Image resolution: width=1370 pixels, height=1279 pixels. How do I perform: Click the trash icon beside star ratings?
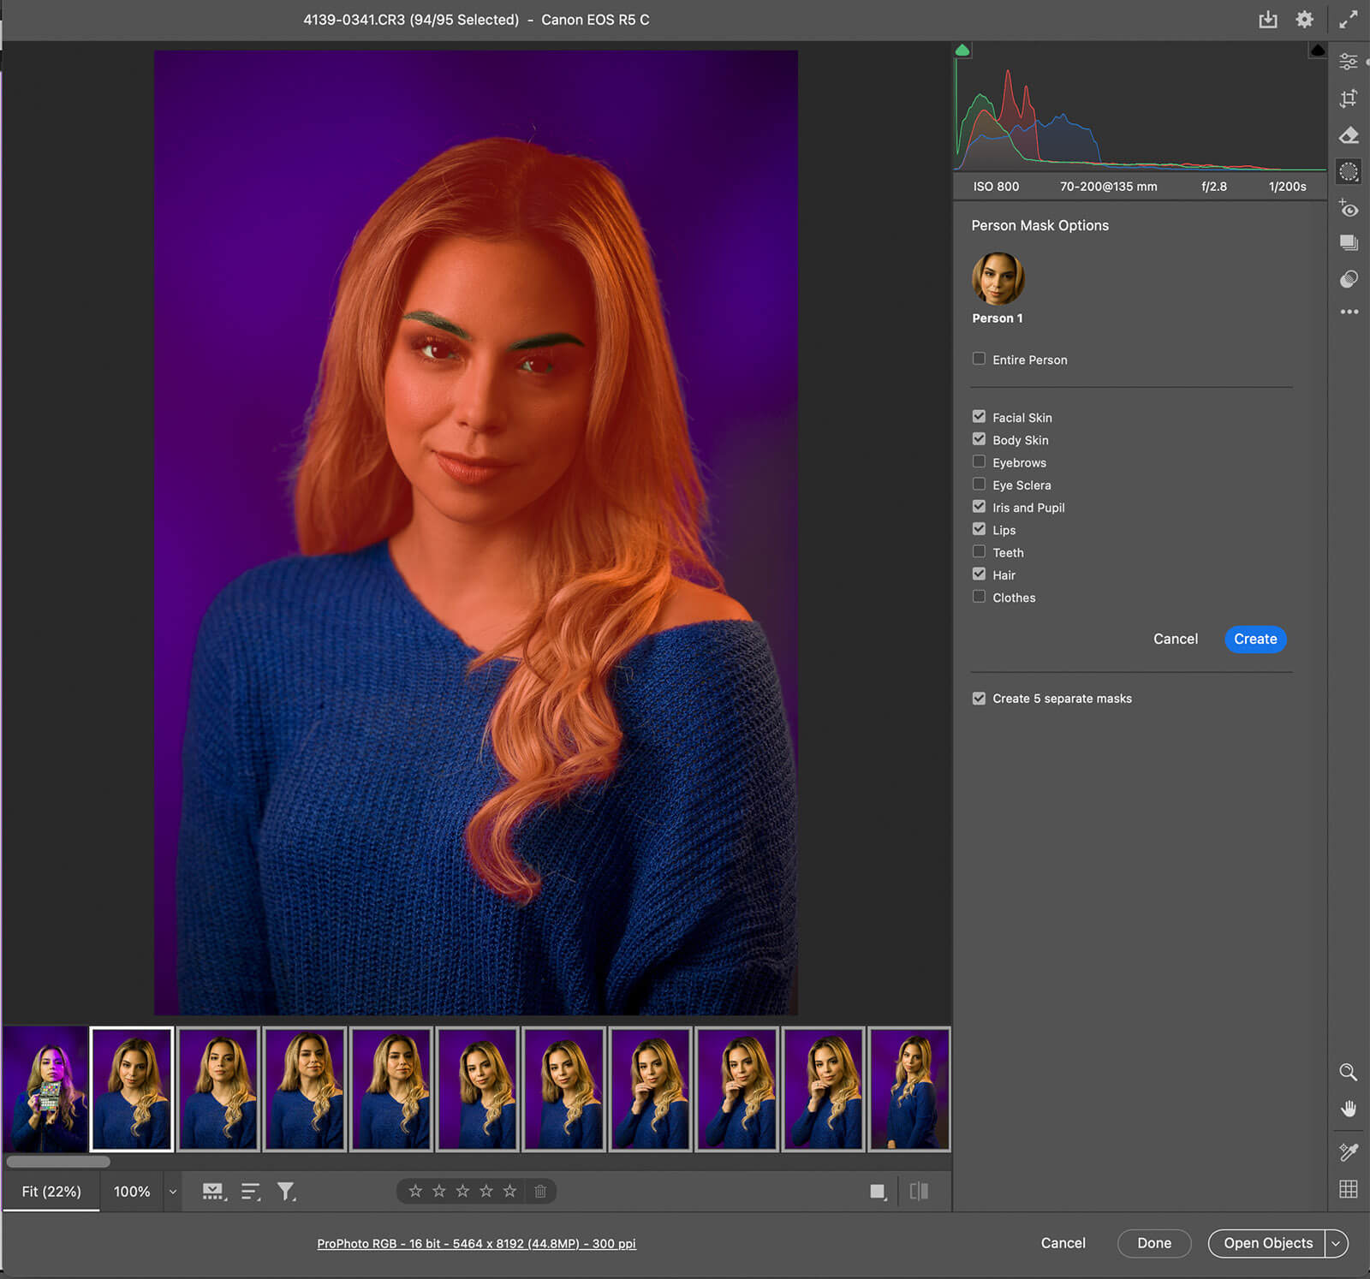click(x=540, y=1191)
